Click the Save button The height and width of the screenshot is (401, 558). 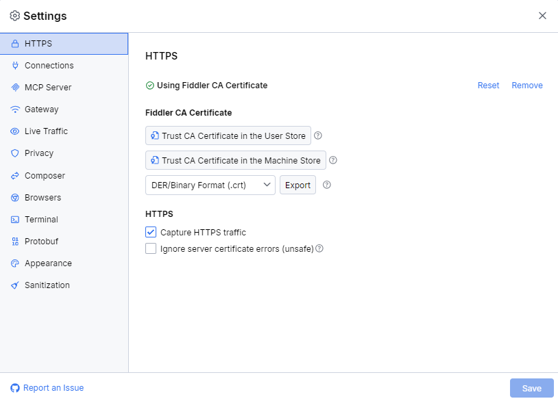click(x=531, y=388)
